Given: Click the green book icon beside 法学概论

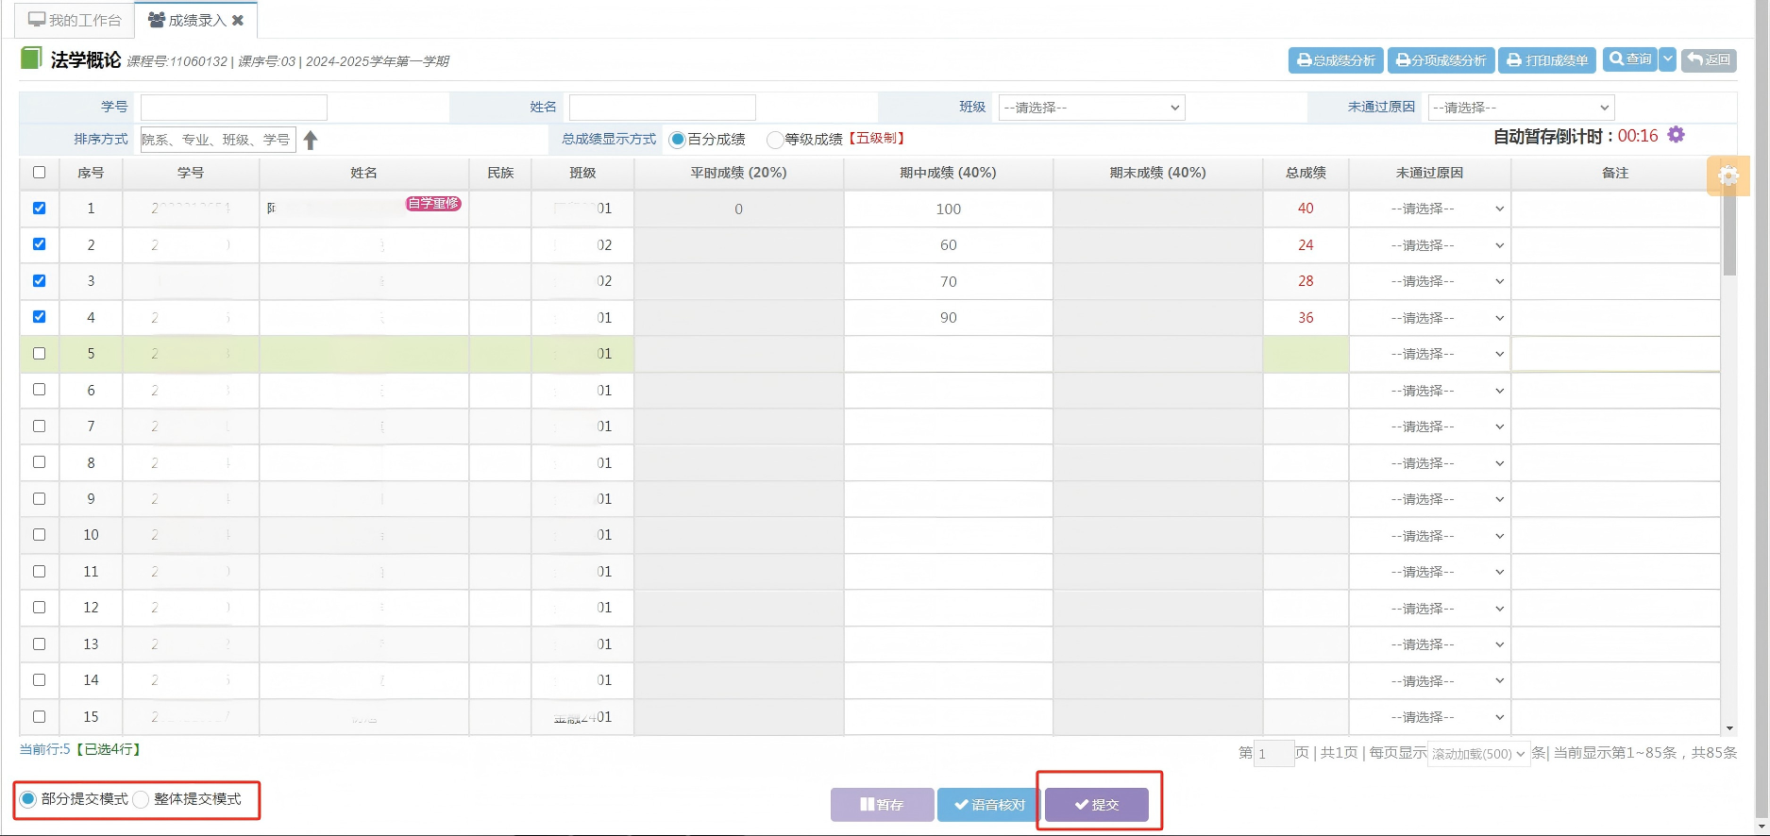Looking at the screenshot, I should [31, 59].
